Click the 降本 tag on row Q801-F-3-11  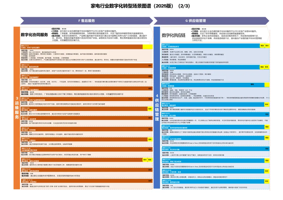[145, 160]
